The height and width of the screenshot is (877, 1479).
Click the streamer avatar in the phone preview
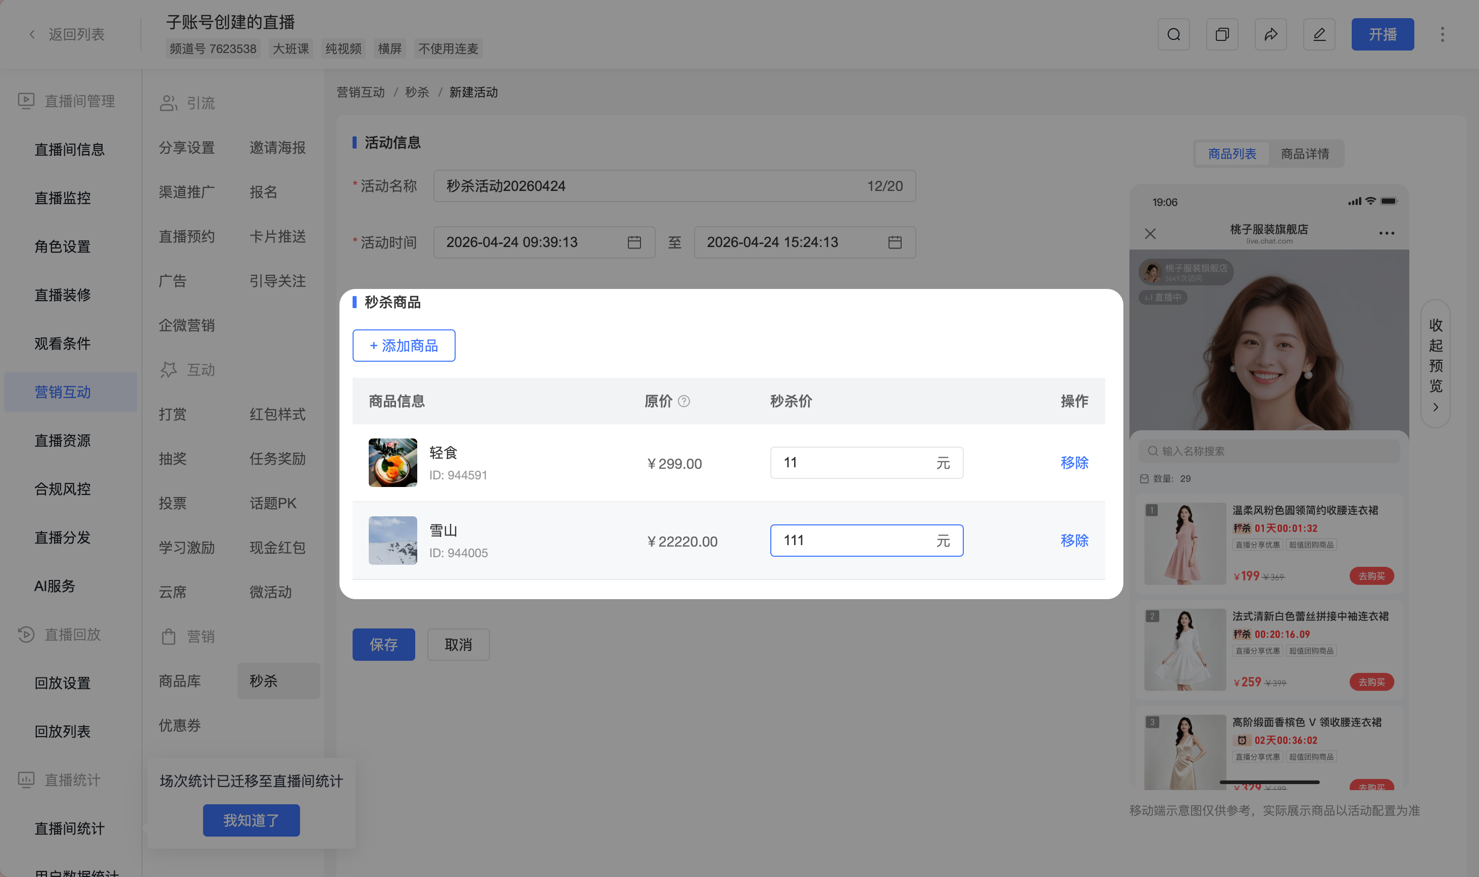pos(1151,272)
